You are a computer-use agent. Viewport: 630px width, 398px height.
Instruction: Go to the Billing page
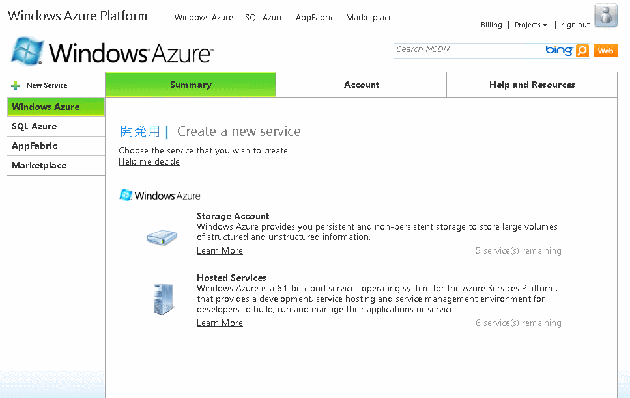[x=491, y=25]
